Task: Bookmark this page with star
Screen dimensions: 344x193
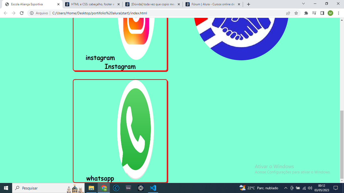Action: [296, 13]
